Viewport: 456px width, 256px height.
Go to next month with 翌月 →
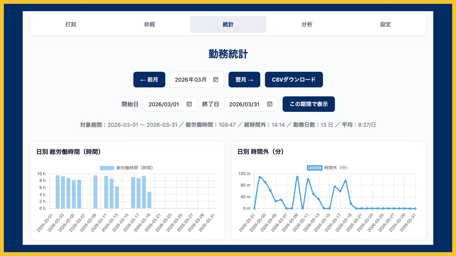tap(244, 80)
